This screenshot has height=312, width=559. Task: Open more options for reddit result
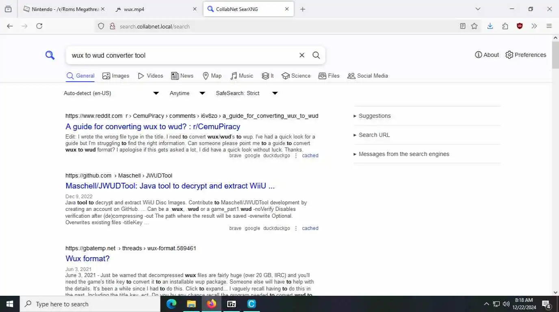[296, 156]
